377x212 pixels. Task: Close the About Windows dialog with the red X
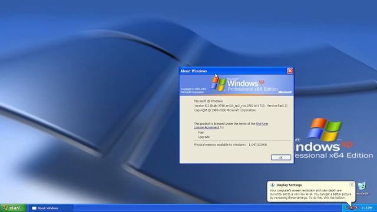[290, 71]
